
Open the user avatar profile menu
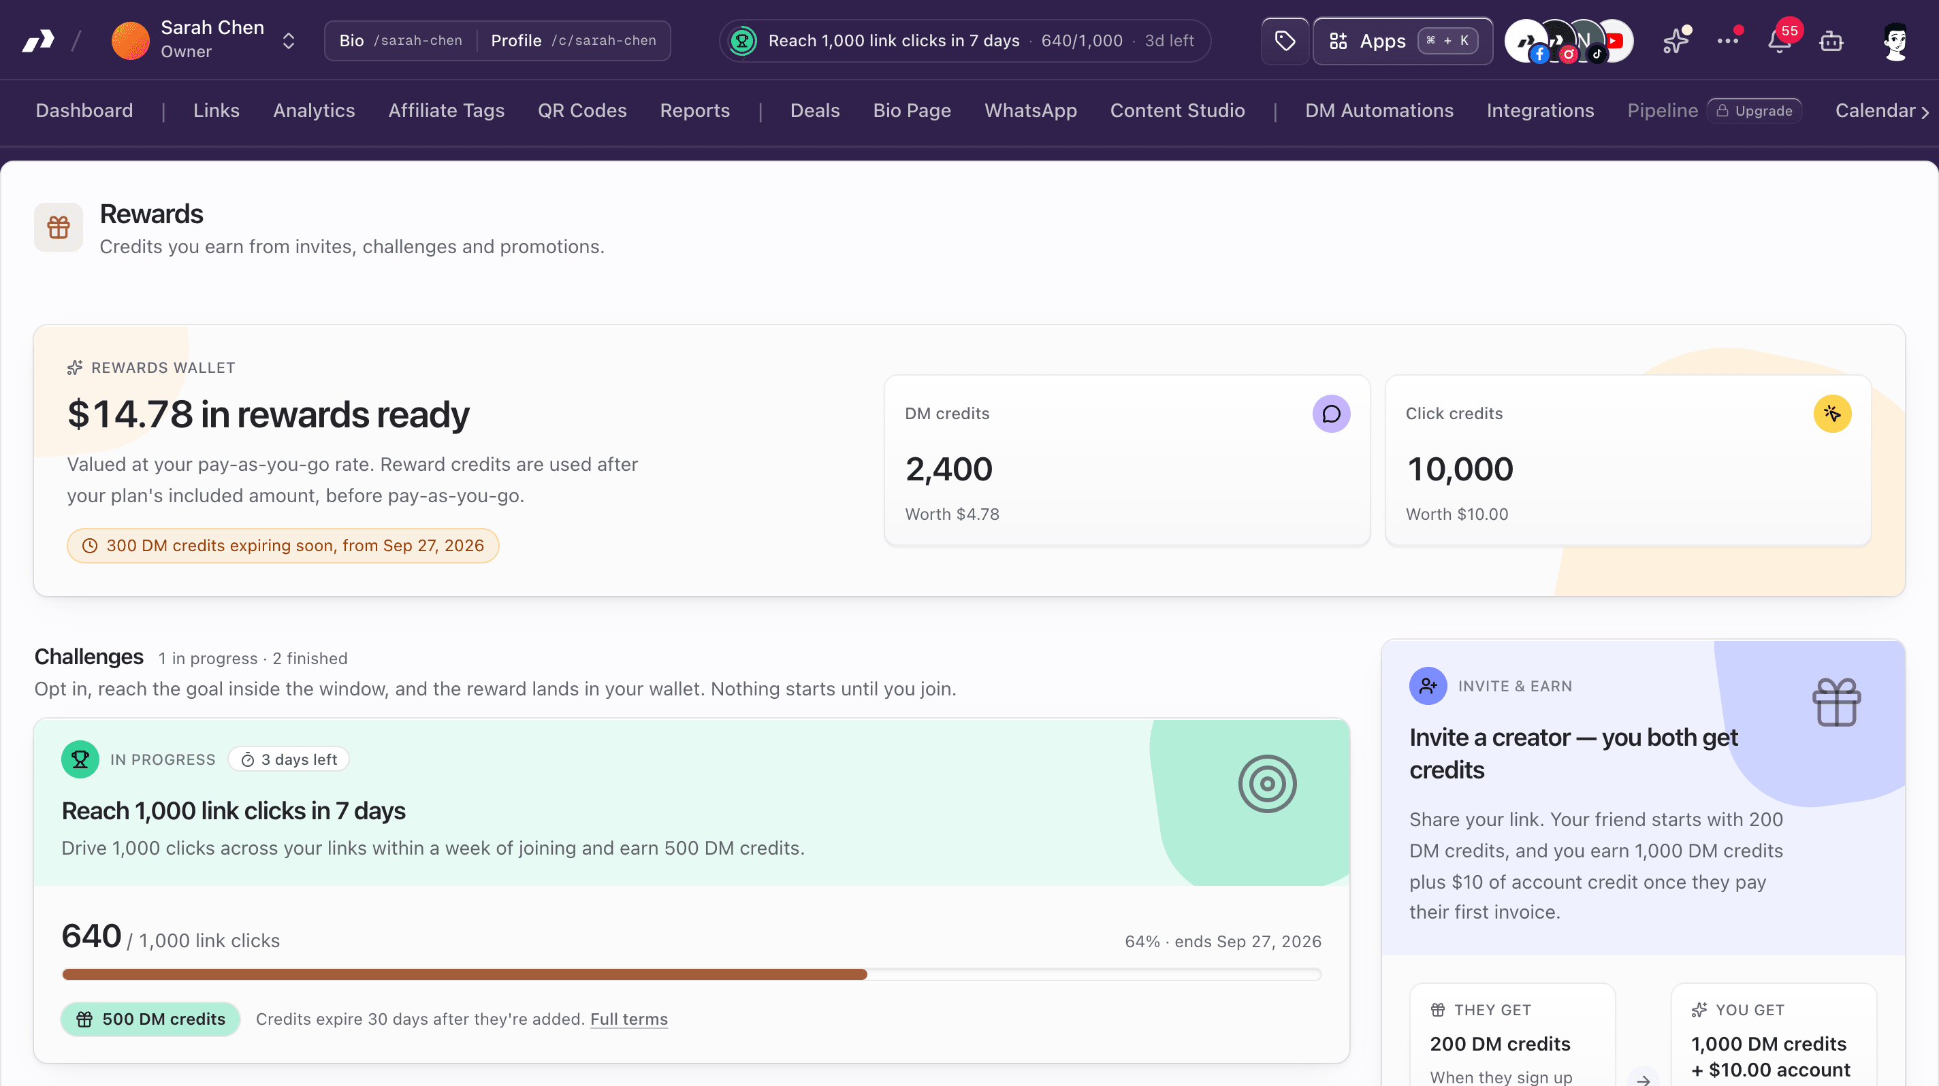click(x=1895, y=41)
